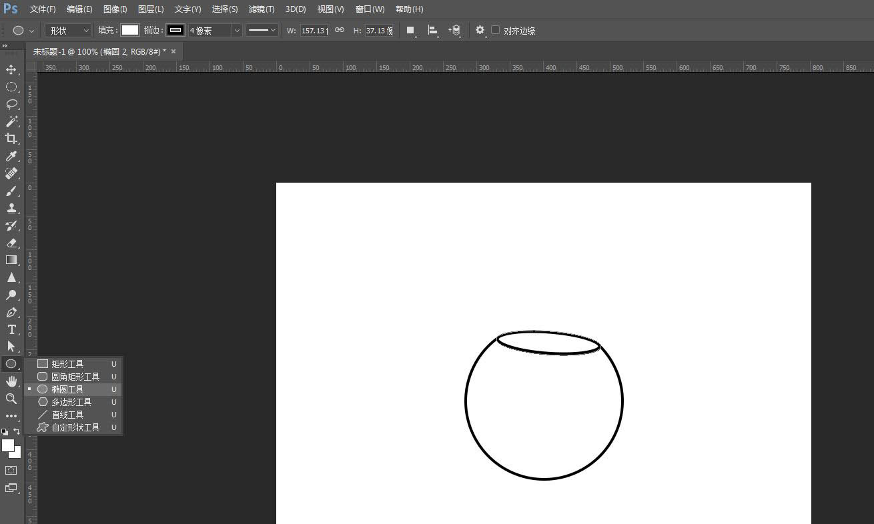
Task: Open the stroke line style dropdown
Action: [x=262, y=31]
